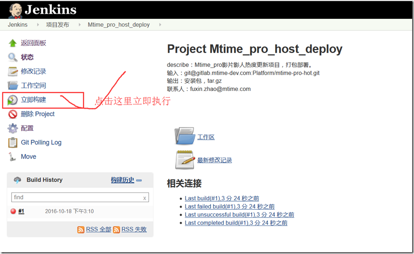Open the Last unsuccessful build(#1) link

tap(240, 214)
